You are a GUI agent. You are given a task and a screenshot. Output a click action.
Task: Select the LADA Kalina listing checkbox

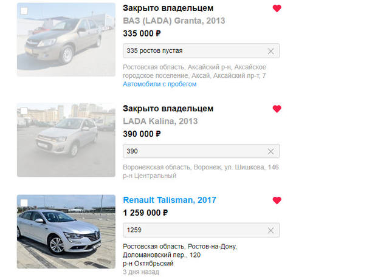click(x=24, y=111)
